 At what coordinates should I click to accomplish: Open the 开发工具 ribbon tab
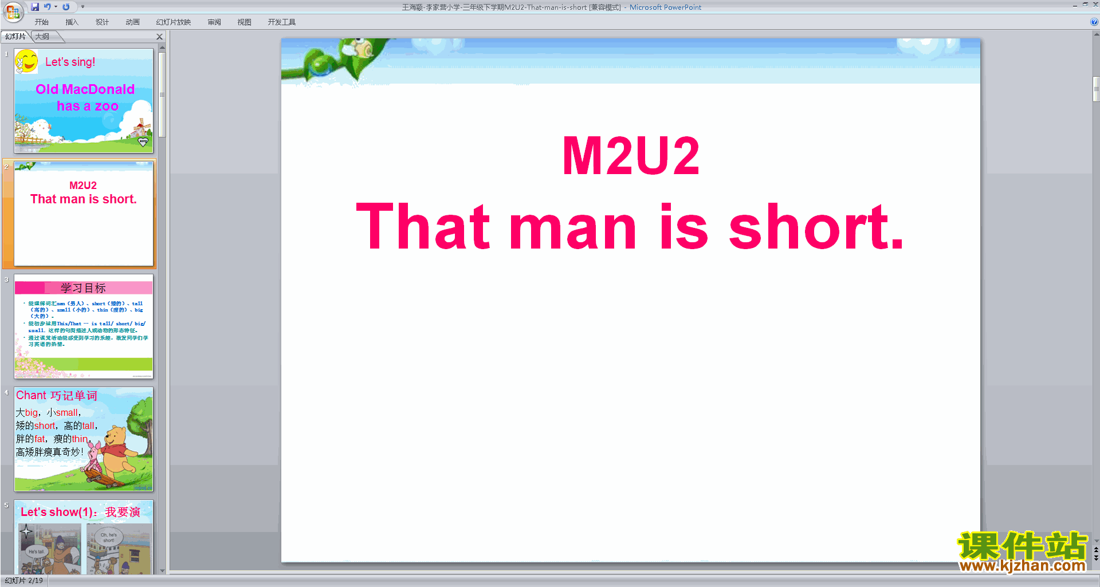click(282, 22)
